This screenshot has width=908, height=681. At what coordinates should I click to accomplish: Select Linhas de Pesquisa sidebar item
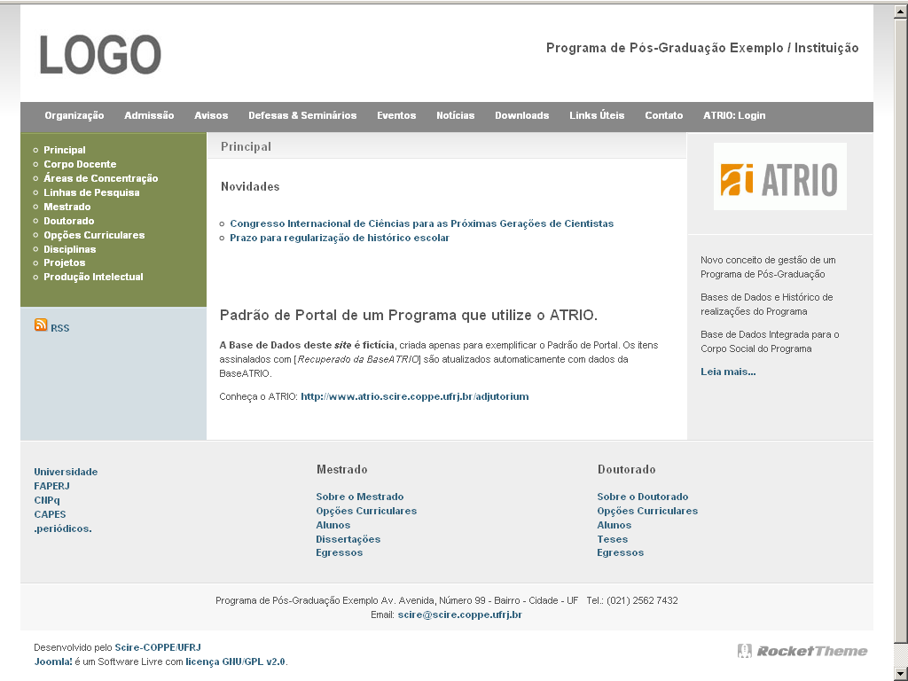click(91, 192)
